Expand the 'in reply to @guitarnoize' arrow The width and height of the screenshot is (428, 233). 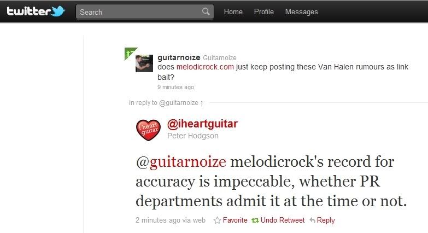(x=202, y=103)
